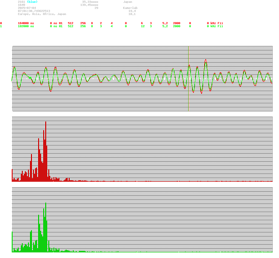The height and width of the screenshot is (258, 279).
Task: Click the tallest red spectrum bar
Action: pos(46,151)
